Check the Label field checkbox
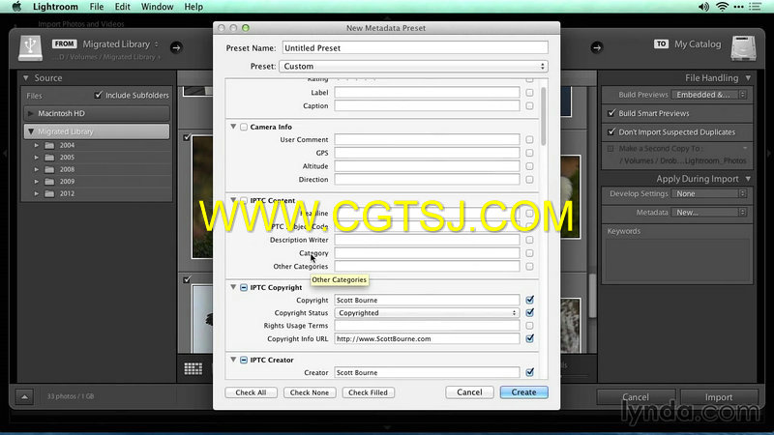 (529, 92)
